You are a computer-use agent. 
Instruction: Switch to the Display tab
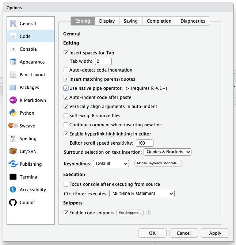(x=107, y=21)
